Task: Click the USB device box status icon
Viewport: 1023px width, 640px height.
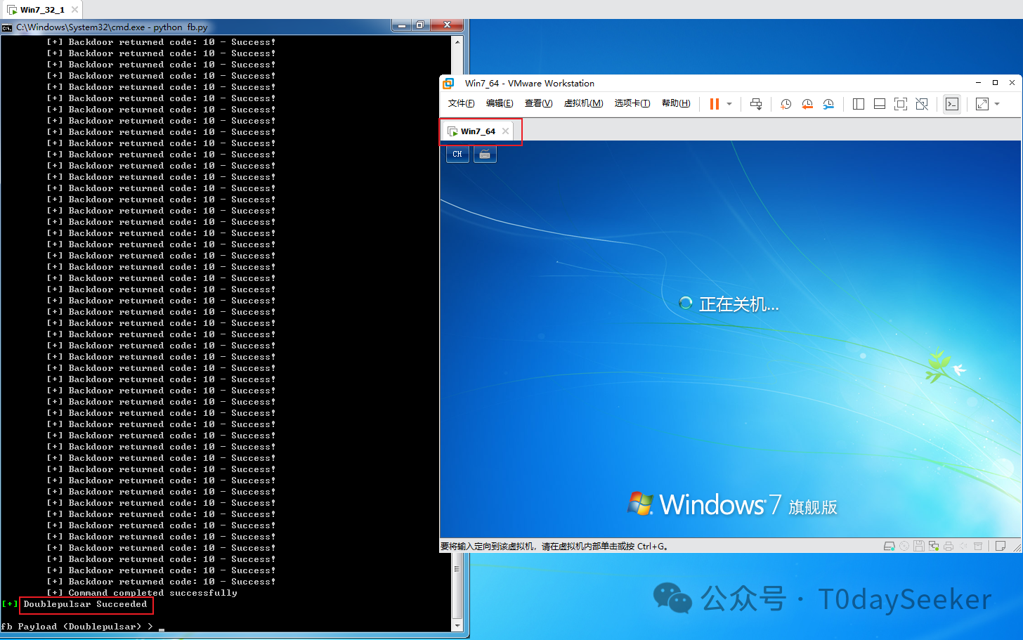Action: (978, 546)
